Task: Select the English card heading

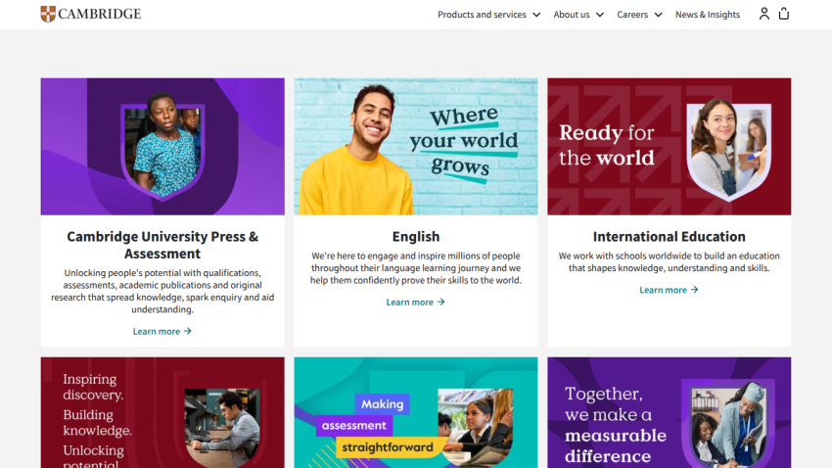Action: [x=416, y=236]
